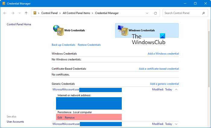Viewport: 211px width, 128px height.
Task: Go up one level with up arrow
Action: click(26, 13)
